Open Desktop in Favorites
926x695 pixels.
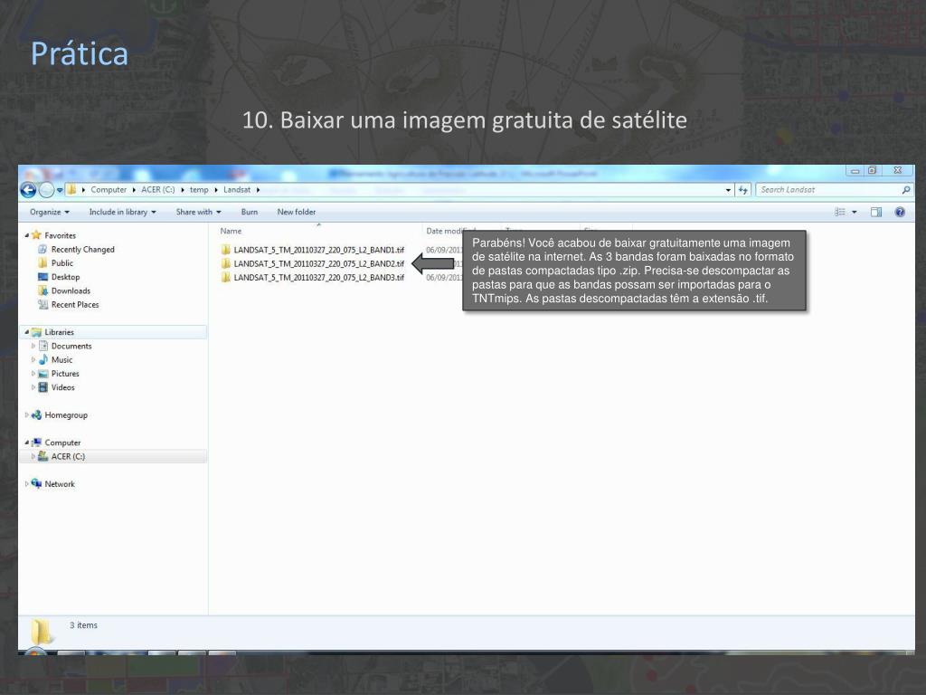click(x=65, y=277)
